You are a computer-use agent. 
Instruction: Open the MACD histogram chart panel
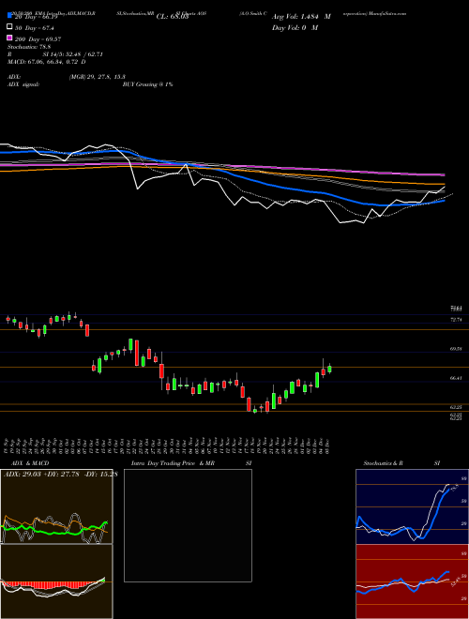pyautogui.click(x=56, y=581)
